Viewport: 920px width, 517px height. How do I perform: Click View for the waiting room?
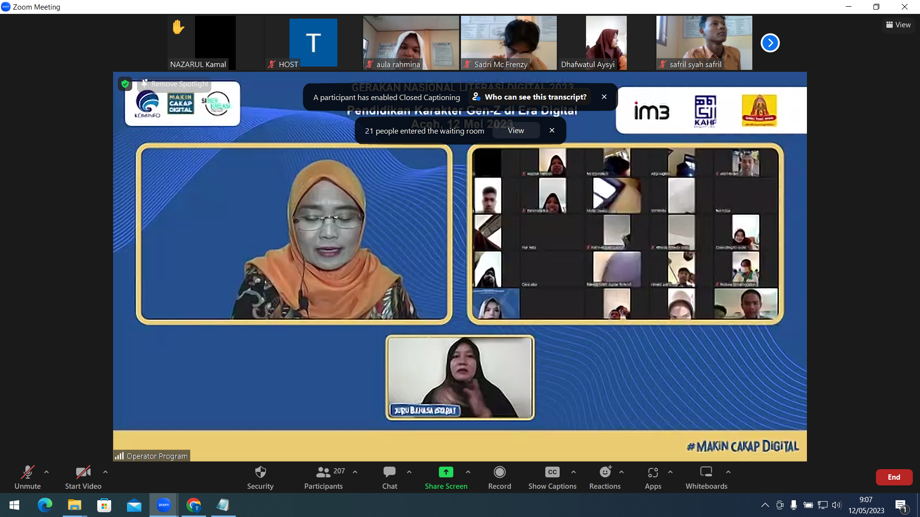516,131
